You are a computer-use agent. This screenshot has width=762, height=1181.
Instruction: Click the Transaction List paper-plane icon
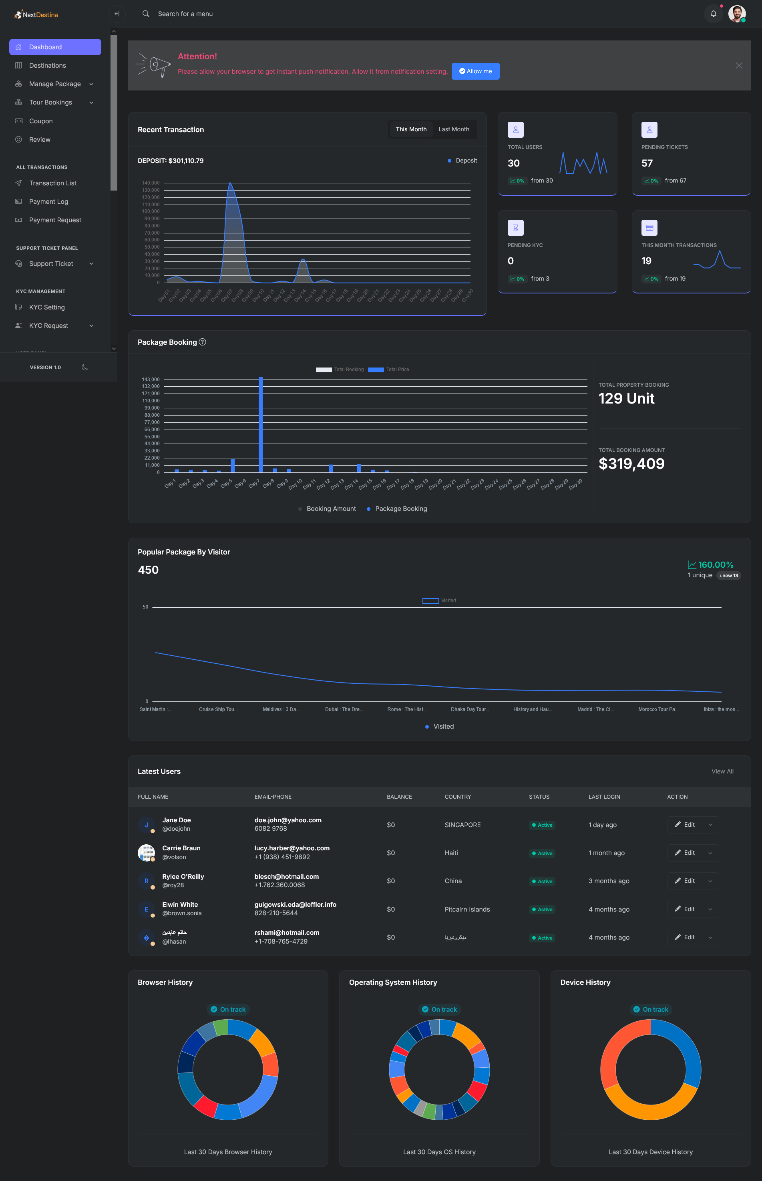pyautogui.click(x=18, y=183)
